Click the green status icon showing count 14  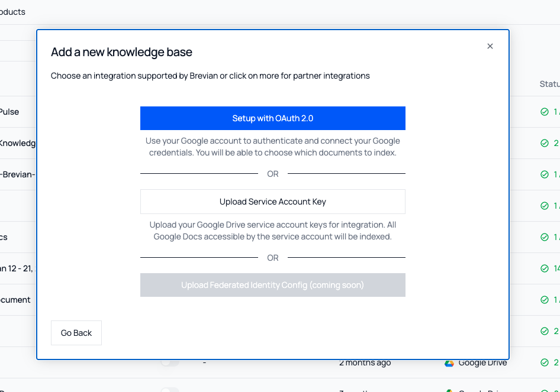[x=545, y=268]
